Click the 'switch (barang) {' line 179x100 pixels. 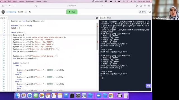(21, 63)
